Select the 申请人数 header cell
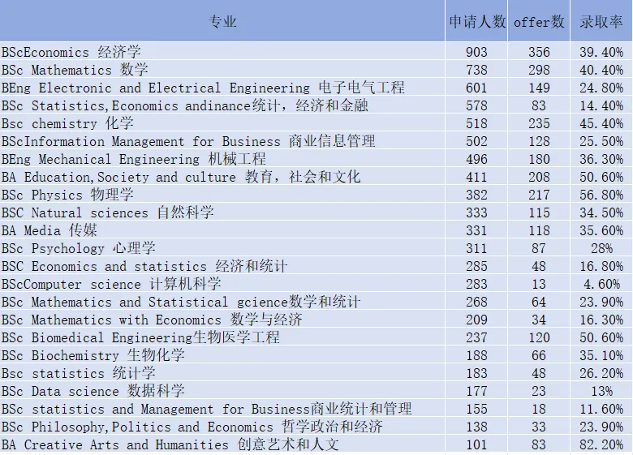This screenshot has height=455, width=633. click(476, 21)
